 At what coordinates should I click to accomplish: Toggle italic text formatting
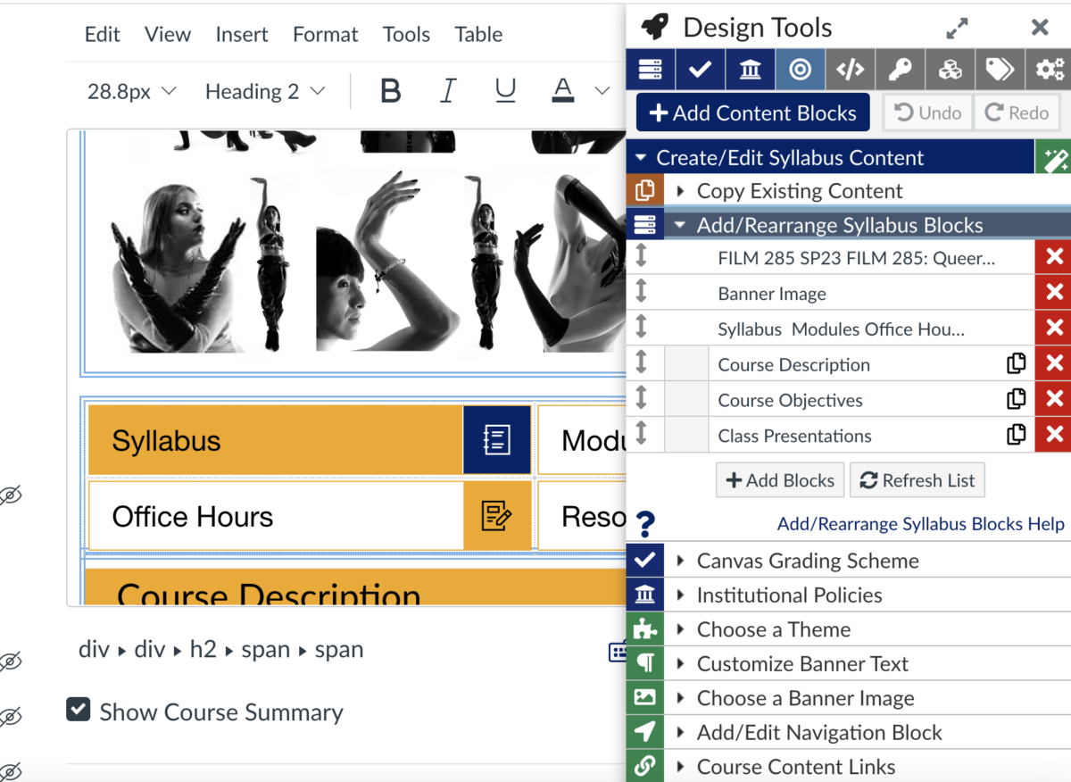point(448,91)
